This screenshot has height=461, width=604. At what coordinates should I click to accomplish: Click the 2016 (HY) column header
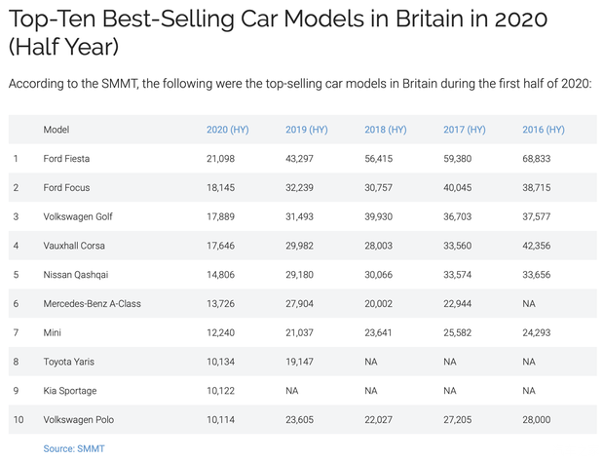[543, 130]
